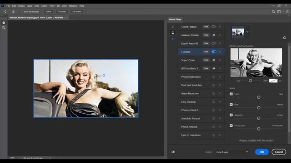Image resolution: width=291 pixels, height=163 pixels.
Task: Open the Neural Filters panel tab
Action: pos(175,19)
